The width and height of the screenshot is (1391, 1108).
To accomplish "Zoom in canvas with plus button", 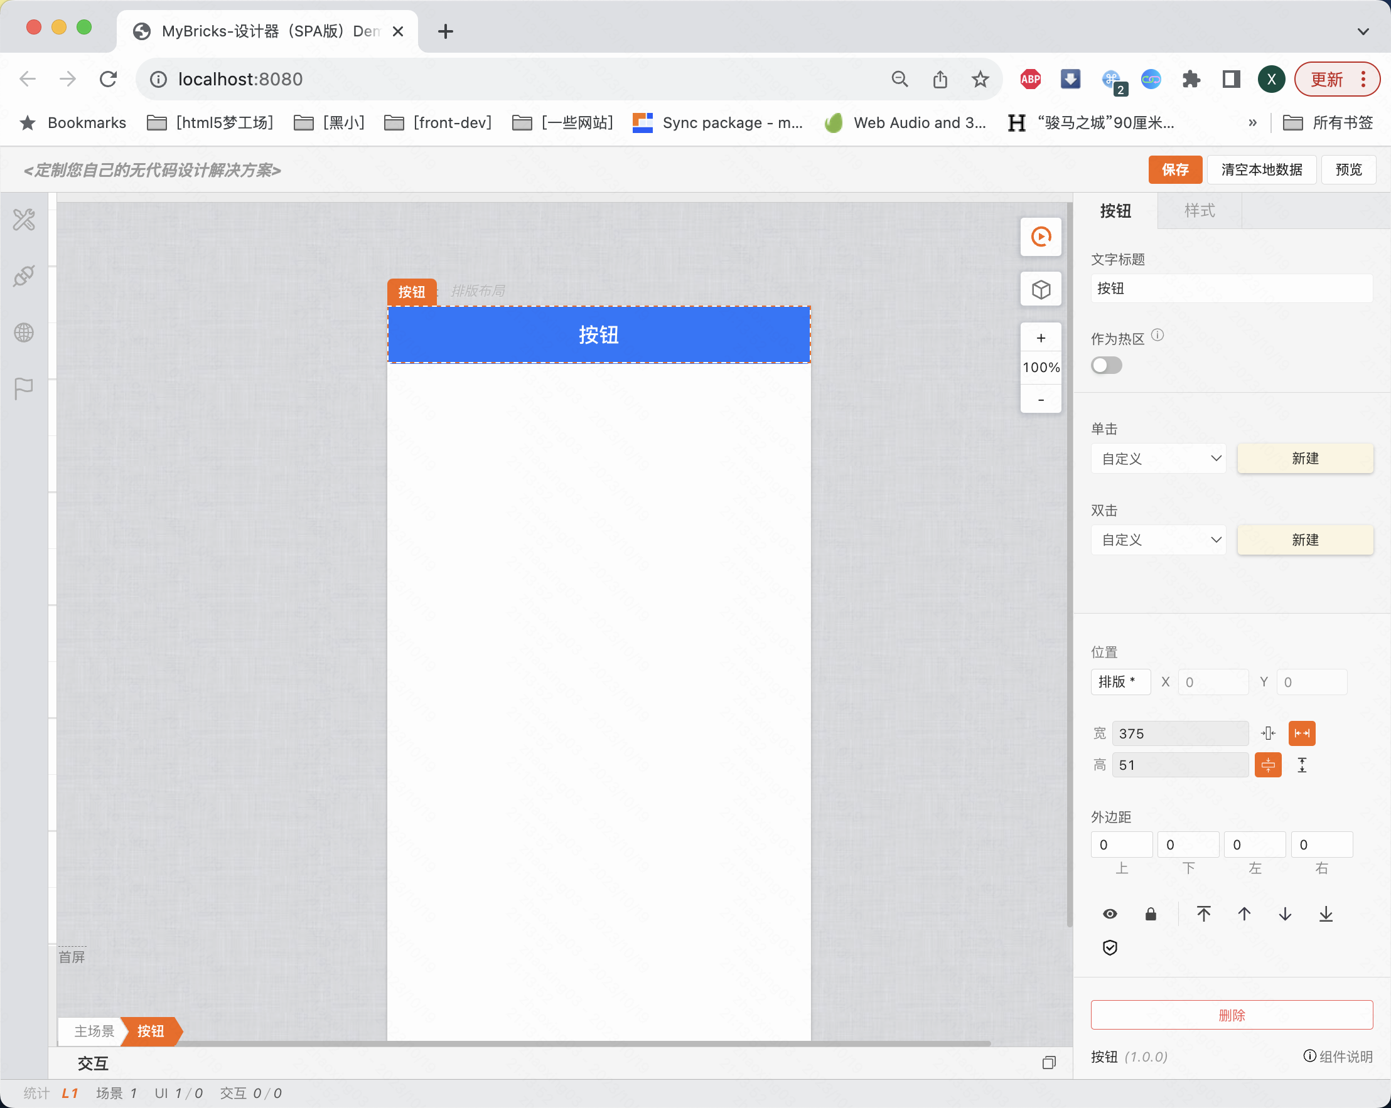I will [x=1041, y=338].
